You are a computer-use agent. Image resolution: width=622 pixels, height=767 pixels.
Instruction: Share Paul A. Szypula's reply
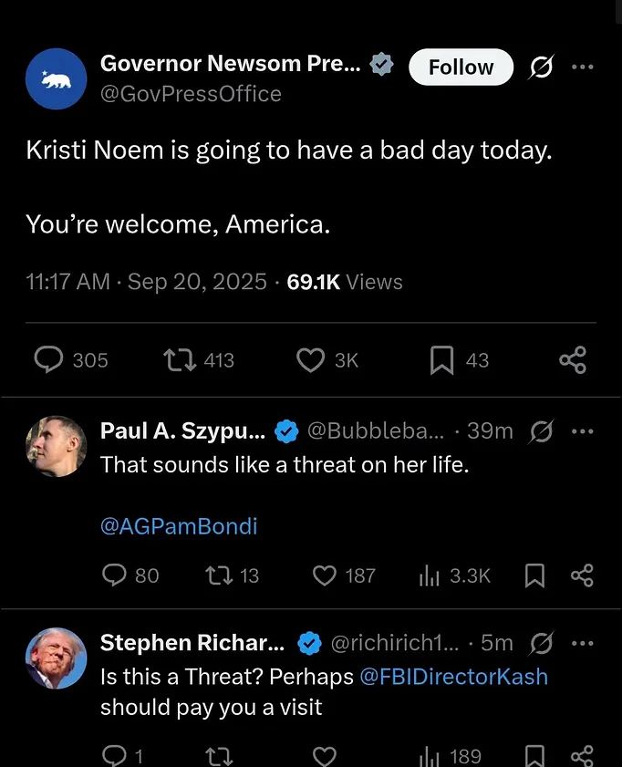coord(582,575)
